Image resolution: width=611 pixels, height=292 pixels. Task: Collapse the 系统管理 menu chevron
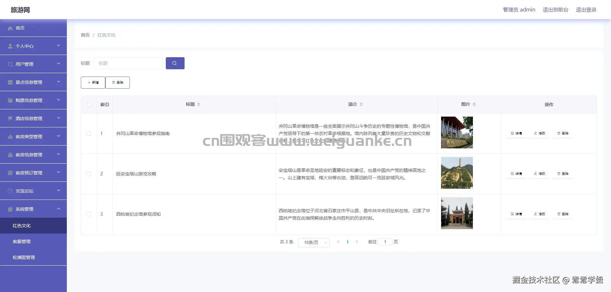[x=59, y=209]
